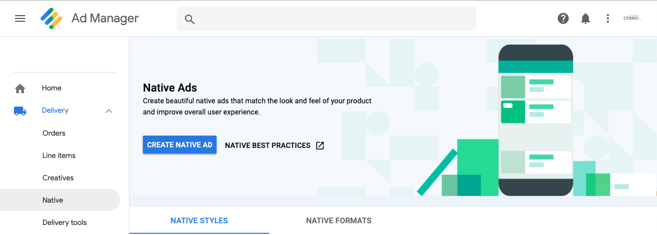Open the Native Best Practices link
The height and width of the screenshot is (235, 657).
point(267,145)
